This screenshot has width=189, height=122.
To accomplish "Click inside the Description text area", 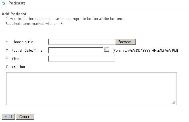I will (91, 88).
